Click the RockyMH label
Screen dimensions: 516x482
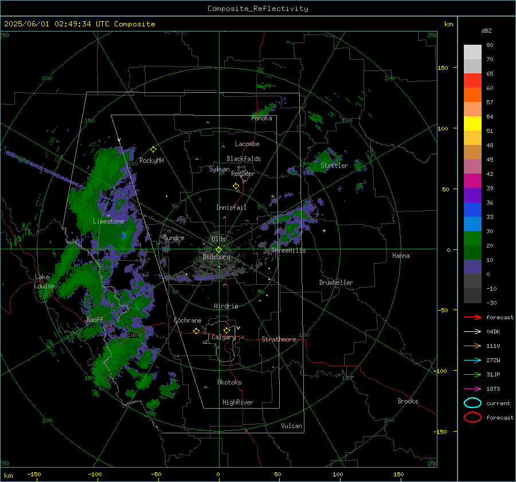[151, 160]
